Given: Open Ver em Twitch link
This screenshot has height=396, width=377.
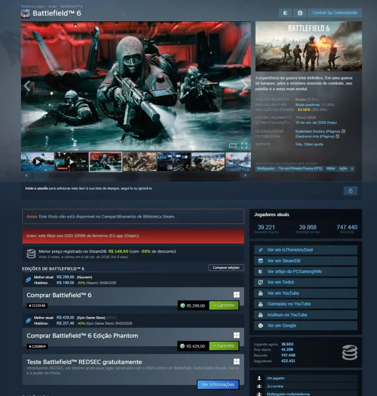Looking at the screenshot, I should [x=305, y=282].
